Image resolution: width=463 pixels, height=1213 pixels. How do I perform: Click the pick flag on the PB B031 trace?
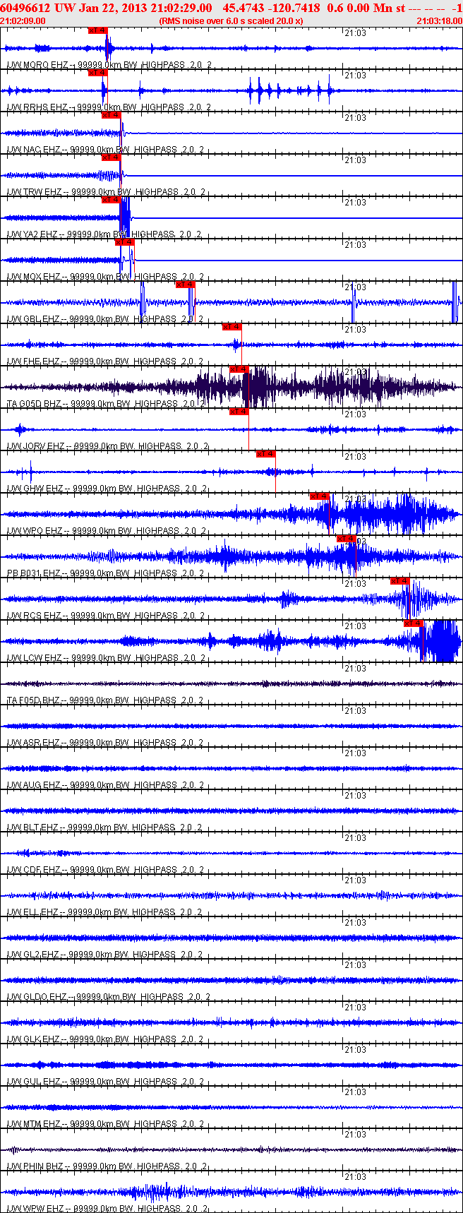click(x=346, y=539)
